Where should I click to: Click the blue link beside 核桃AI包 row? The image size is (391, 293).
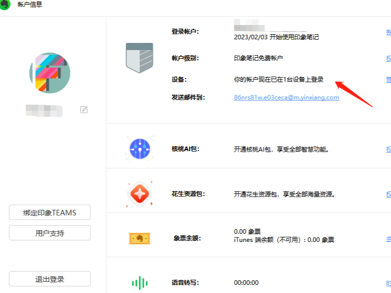(388, 149)
